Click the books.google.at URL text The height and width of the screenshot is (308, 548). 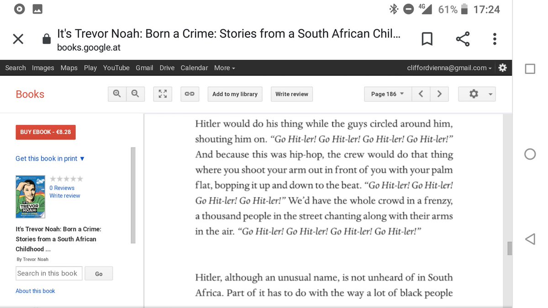(x=89, y=47)
